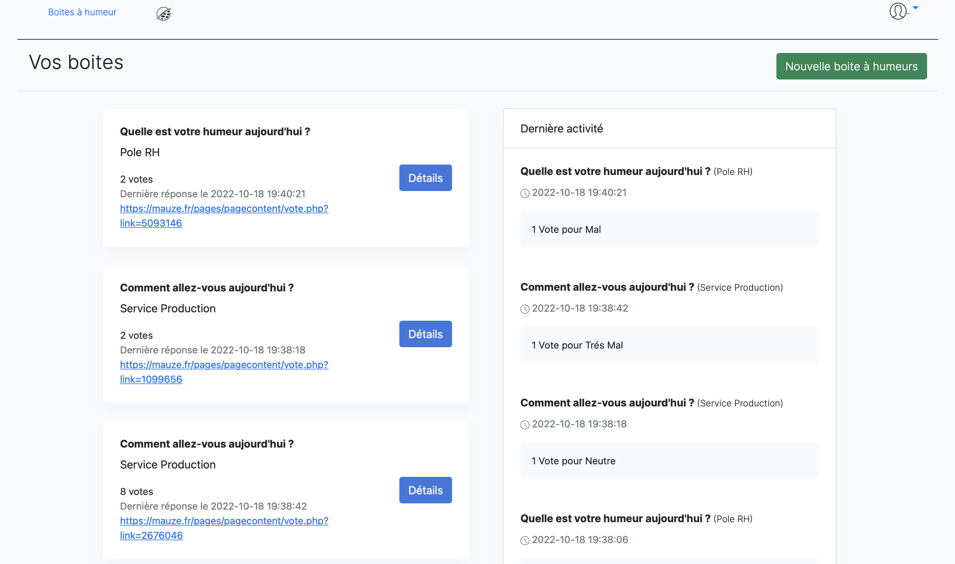Open the Boites à humeur nav link
Image resolution: width=955 pixels, height=564 pixels.
click(82, 12)
